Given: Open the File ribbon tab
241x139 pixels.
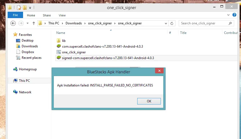Looking at the screenshot, I should pyautogui.click(x=15, y=15).
